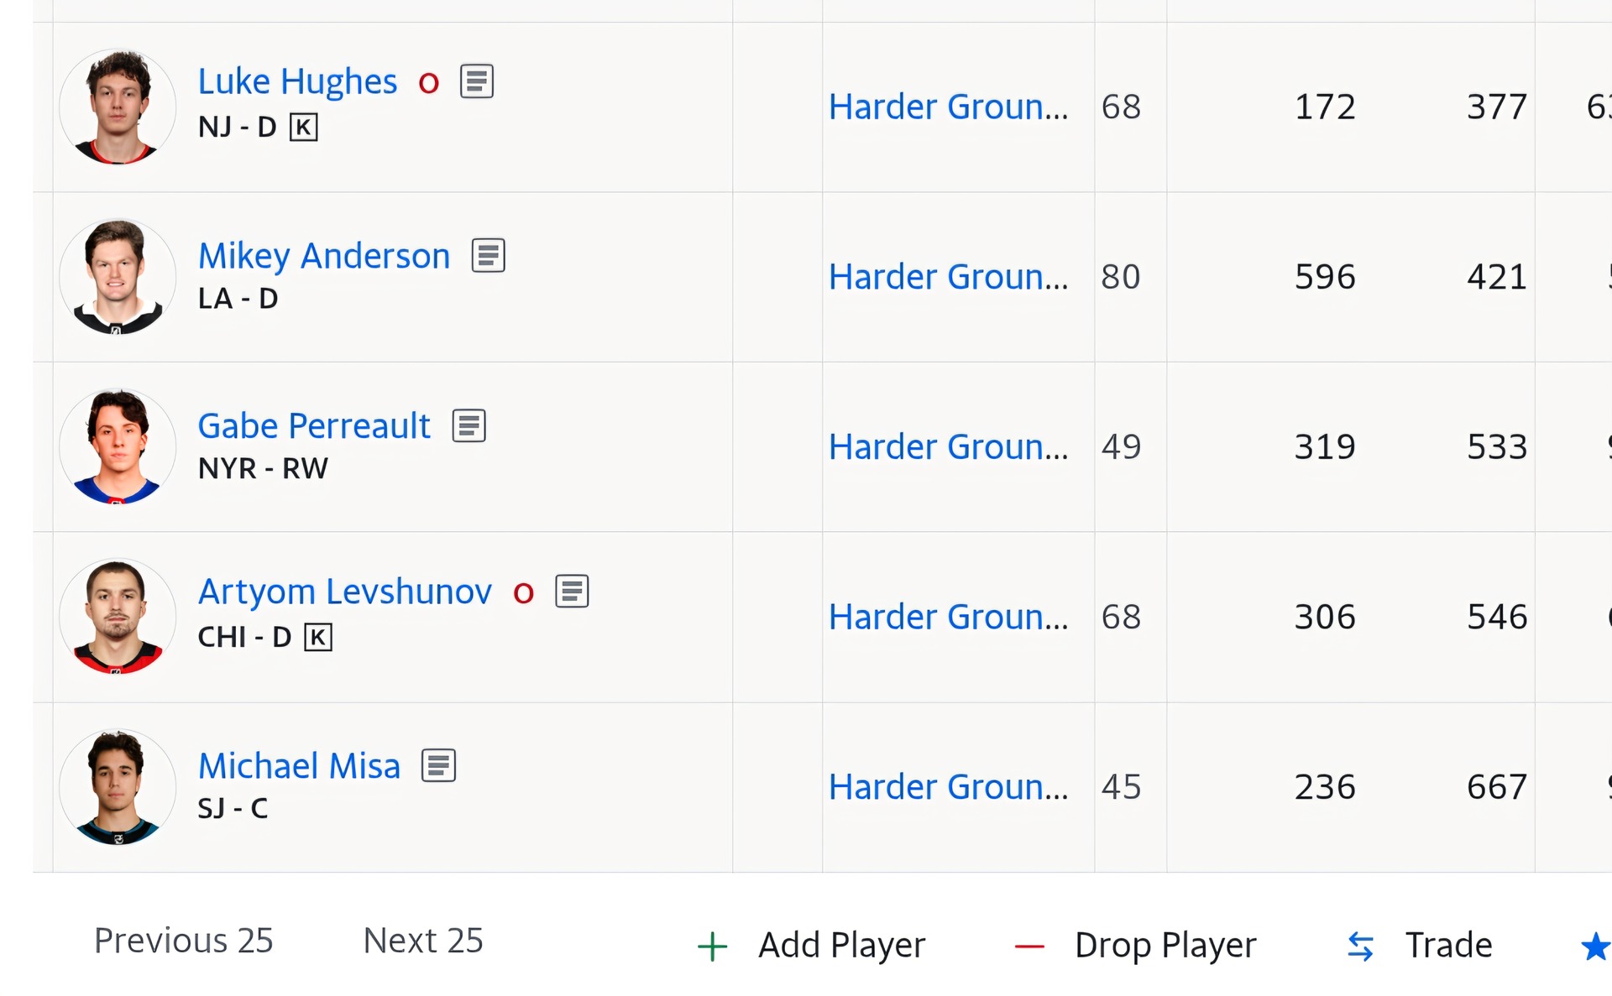Open Artyom Levshunov player notes icon
Screen dimensions: 1612x996
572,592
